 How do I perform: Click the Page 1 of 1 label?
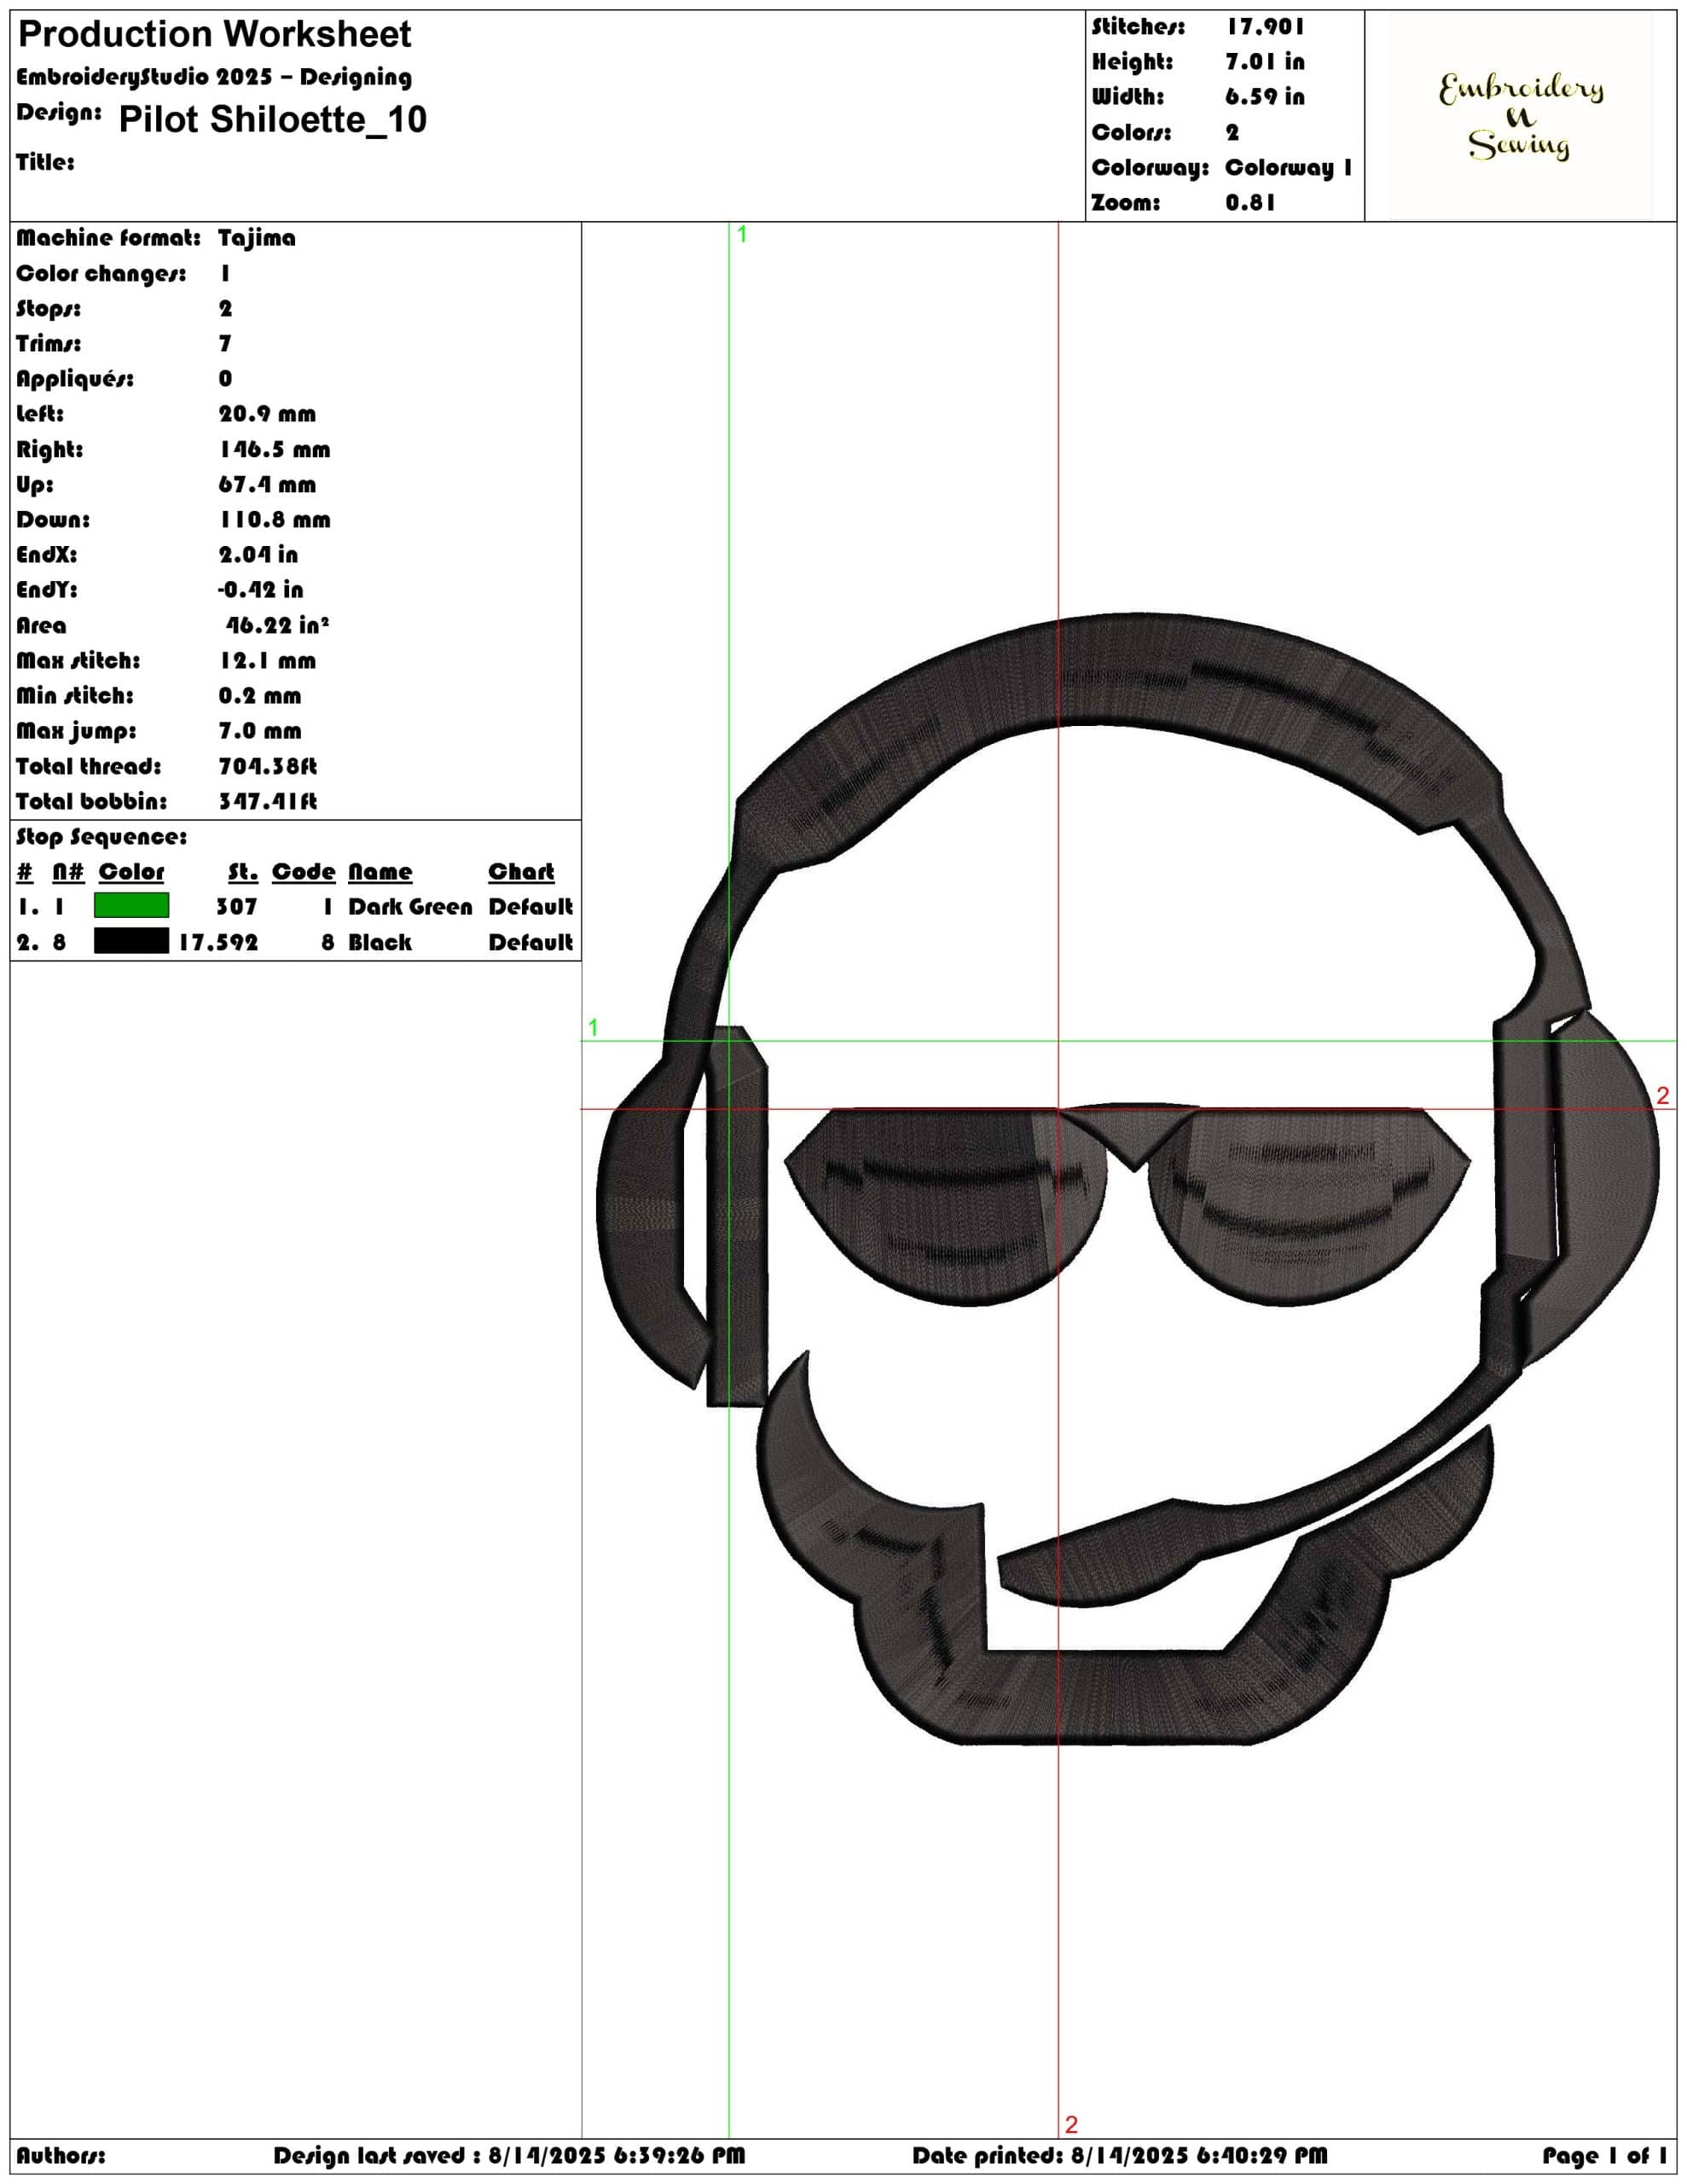pos(1604,2155)
